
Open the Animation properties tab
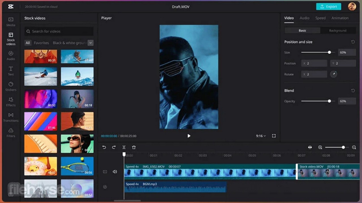[x=340, y=18]
